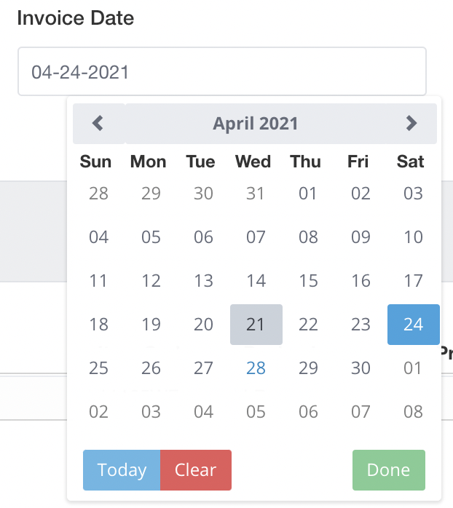Choose April 06 Tuesday date

[203, 237]
